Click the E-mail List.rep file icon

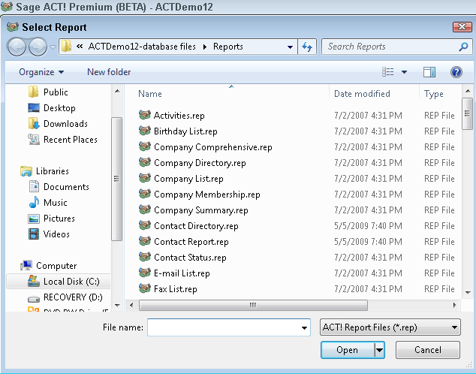tap(145, 273)
